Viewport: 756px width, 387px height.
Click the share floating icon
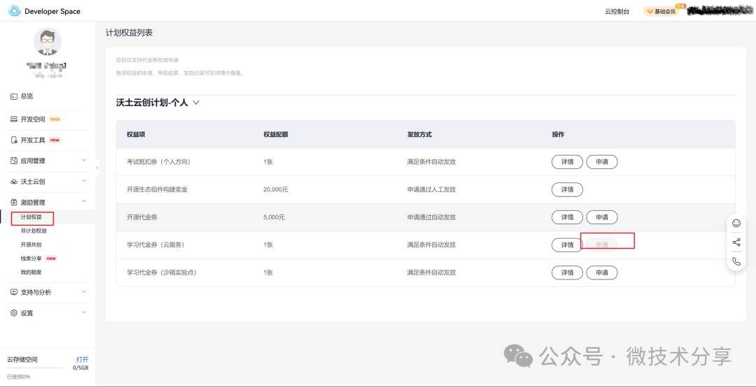736,242
